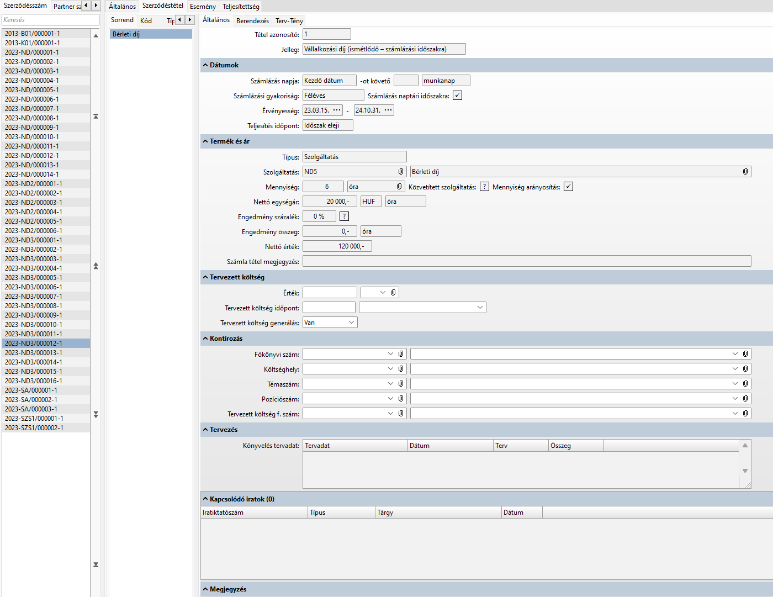The height and width of the screenshot is (597, 773).
Task: Open date picker for end date 24.10.31.
Action: (388, 110)
